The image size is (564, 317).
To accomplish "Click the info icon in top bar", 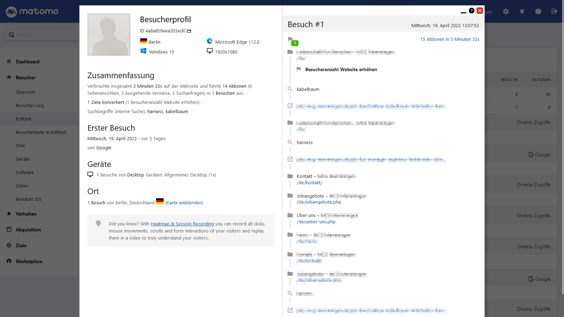I will (538, 12).
